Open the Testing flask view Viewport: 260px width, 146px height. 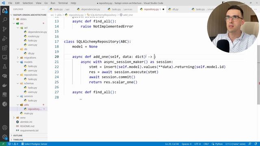click(x=4, y=67)
